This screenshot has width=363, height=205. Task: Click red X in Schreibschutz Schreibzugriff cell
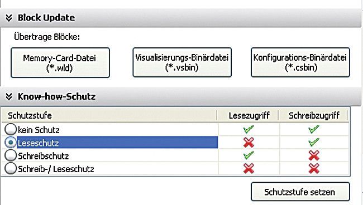pos(314,155)
